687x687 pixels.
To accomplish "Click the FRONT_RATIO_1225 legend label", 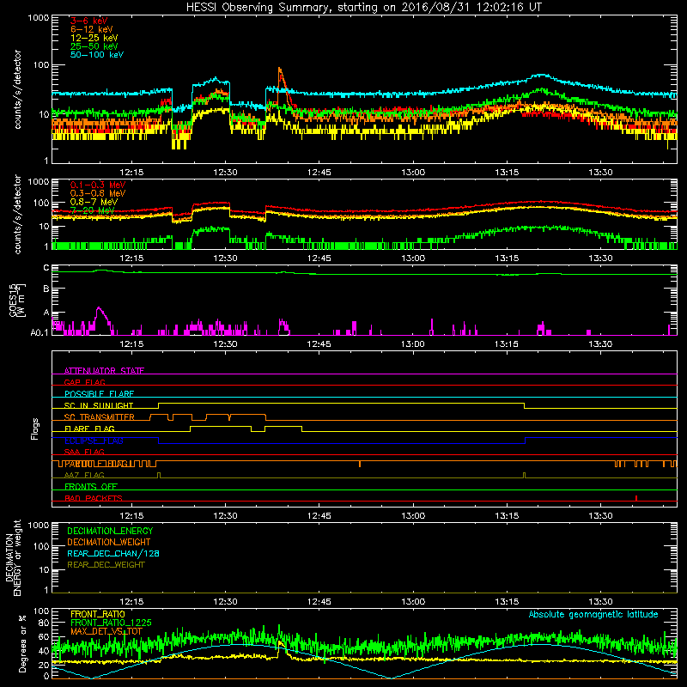I will pyautogui.click(x=111, y=623).
